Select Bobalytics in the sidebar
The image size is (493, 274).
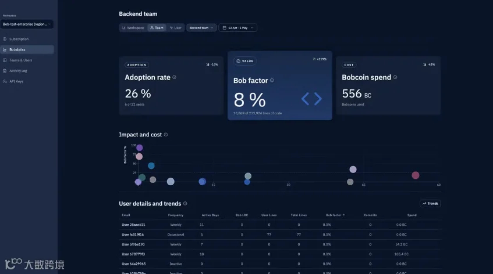click(27, 49)
